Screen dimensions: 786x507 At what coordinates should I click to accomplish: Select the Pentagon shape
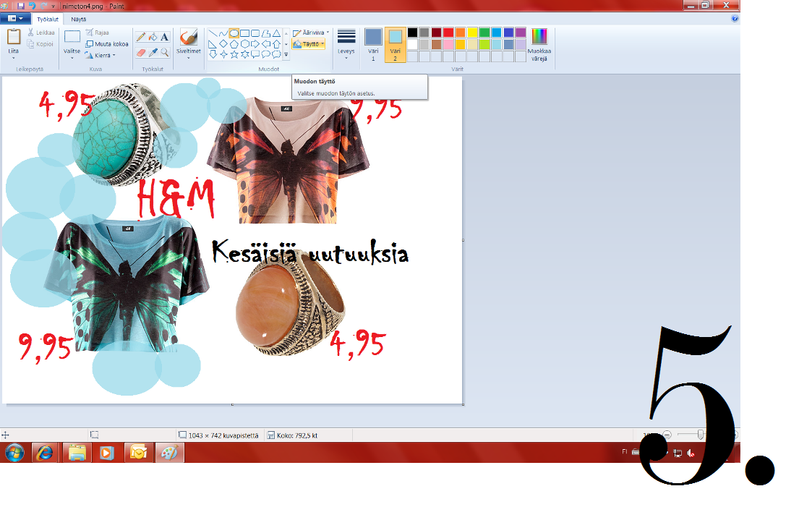(x=234, y=44)
